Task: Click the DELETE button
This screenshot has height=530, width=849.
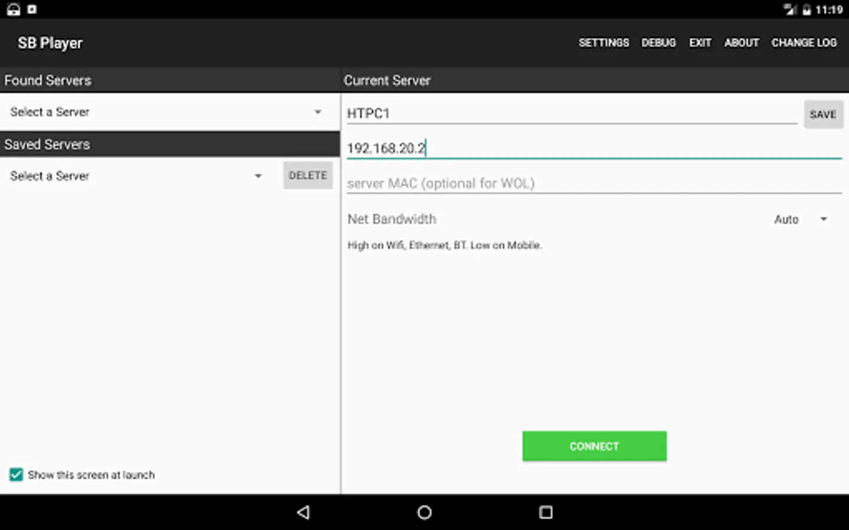Action: click(x=308, y=175)
